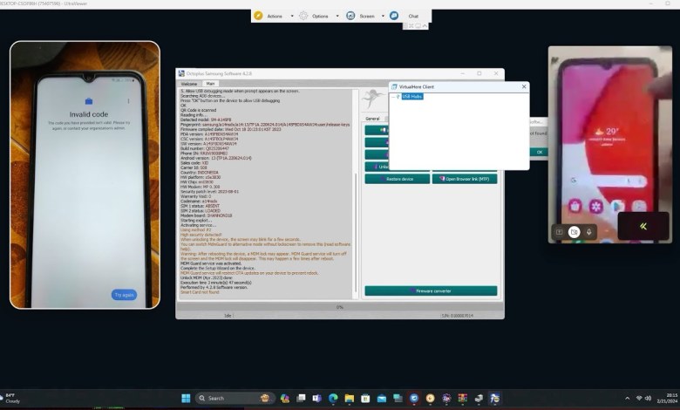680x410 pixels.
Task: Open the UltraViewer Chat panel
Action: click(413, 16)
